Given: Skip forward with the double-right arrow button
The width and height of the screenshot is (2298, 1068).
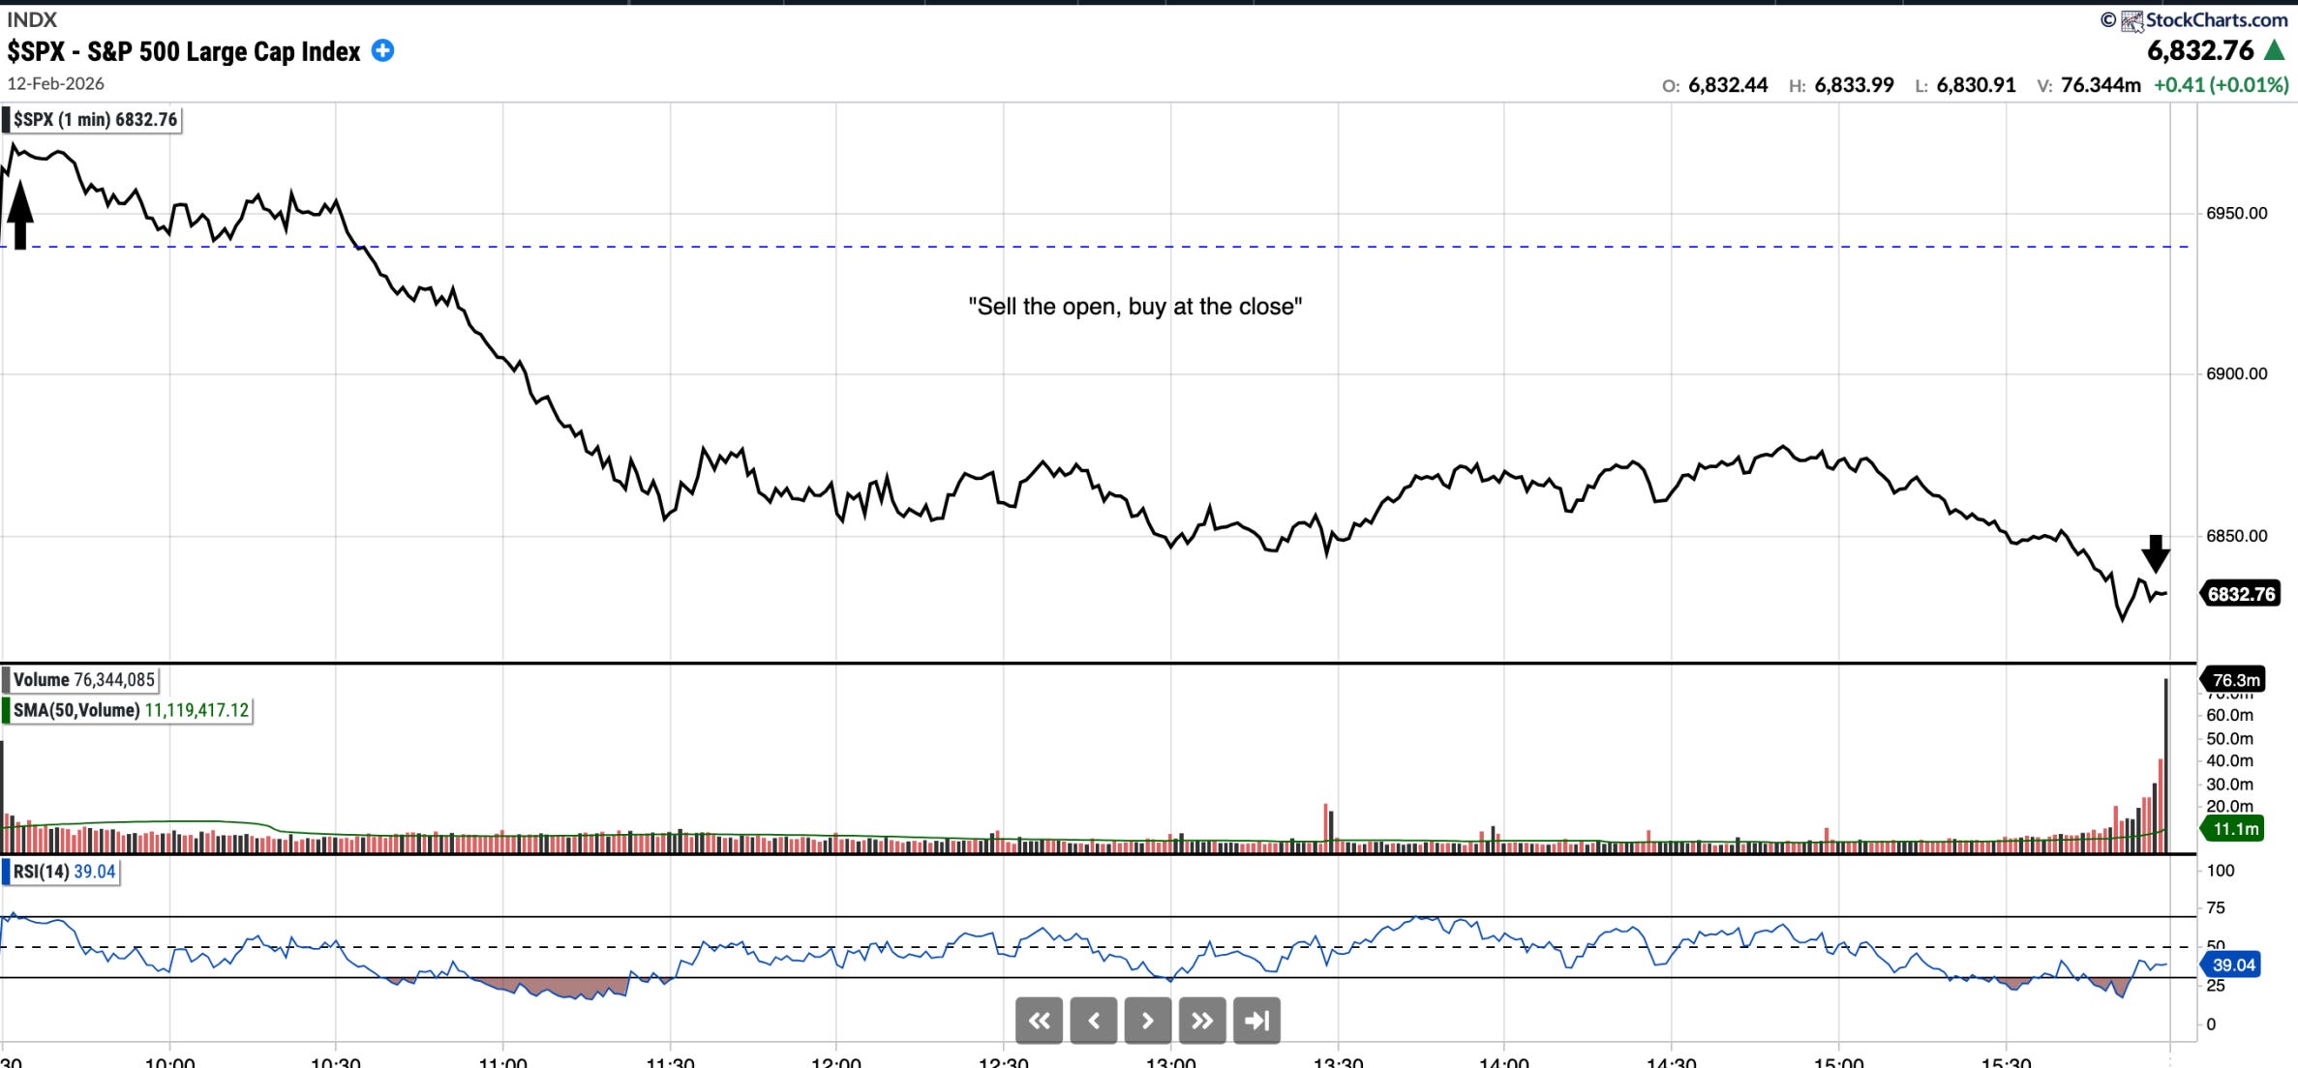Looking at the screenshot, I should coord(1202,1021).
